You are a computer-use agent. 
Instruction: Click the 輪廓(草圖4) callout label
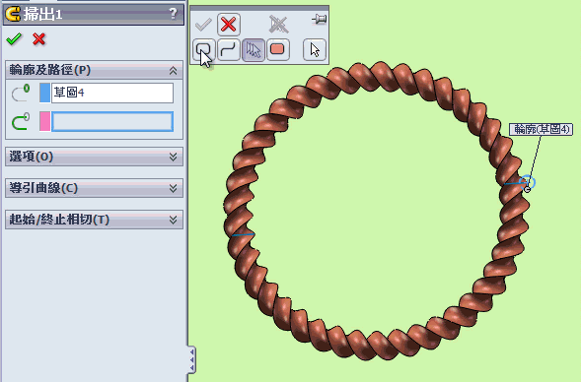pyautogui.click(x=541, y=129)
